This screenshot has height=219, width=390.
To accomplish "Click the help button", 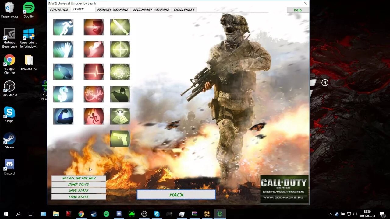I will point(298,10).
